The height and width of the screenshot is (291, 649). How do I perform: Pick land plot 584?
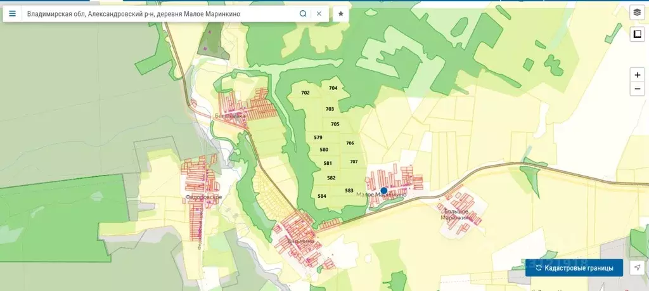pos(322,196)
